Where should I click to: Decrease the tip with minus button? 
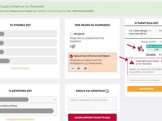tap(148, 49)
